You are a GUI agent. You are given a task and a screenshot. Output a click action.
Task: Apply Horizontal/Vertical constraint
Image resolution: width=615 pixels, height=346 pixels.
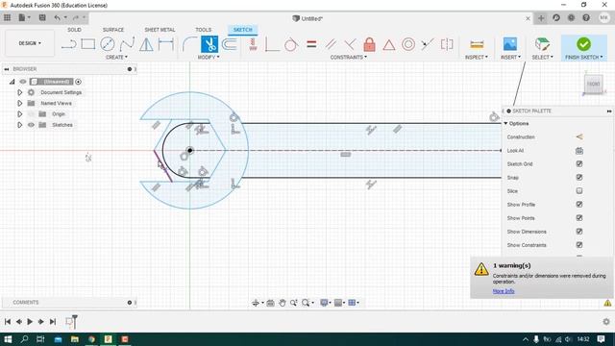[253, 44]
